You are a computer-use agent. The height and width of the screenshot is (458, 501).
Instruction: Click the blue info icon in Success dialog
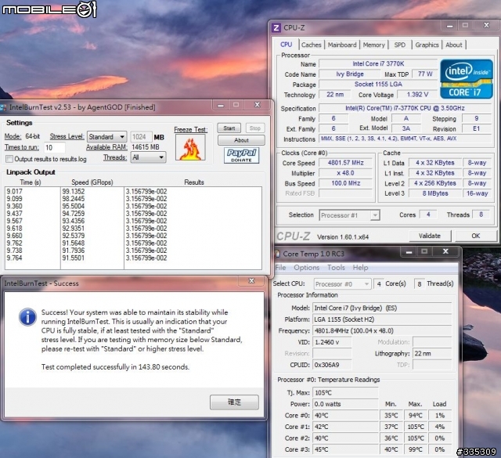(x=28, y=317)
